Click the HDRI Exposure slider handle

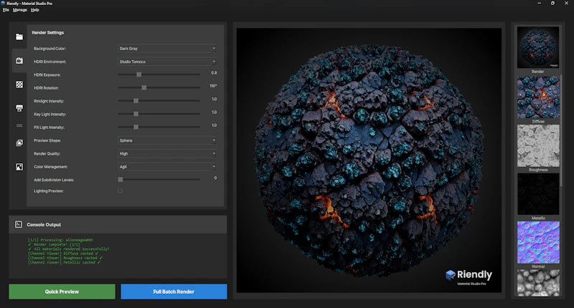click(138, 74)
